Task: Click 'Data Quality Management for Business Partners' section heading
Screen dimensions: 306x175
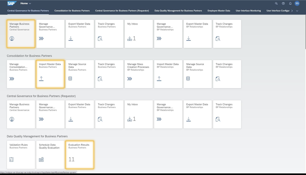Action: [37, 136]
